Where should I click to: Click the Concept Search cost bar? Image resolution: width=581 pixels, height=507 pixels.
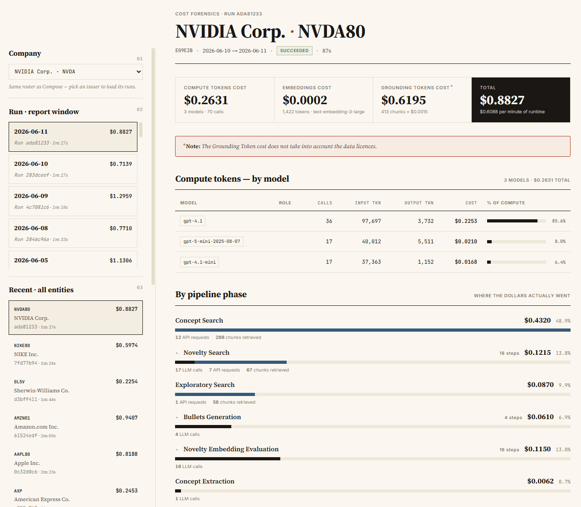coord(373,330)
